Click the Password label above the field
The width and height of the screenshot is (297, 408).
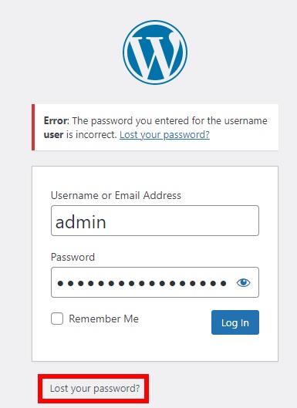[73, 258]
